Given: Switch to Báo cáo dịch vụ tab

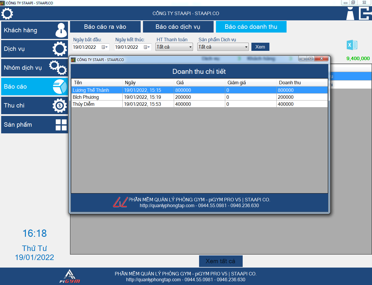Looking at the screenshot, I should coord(178,27).
